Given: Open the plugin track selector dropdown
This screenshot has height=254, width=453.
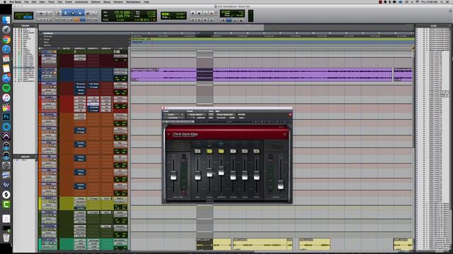Looking at the screenshot, I should coord(172,114).
